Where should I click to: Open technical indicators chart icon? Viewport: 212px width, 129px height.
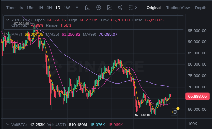pyautogui.click(x=109, y=7)
